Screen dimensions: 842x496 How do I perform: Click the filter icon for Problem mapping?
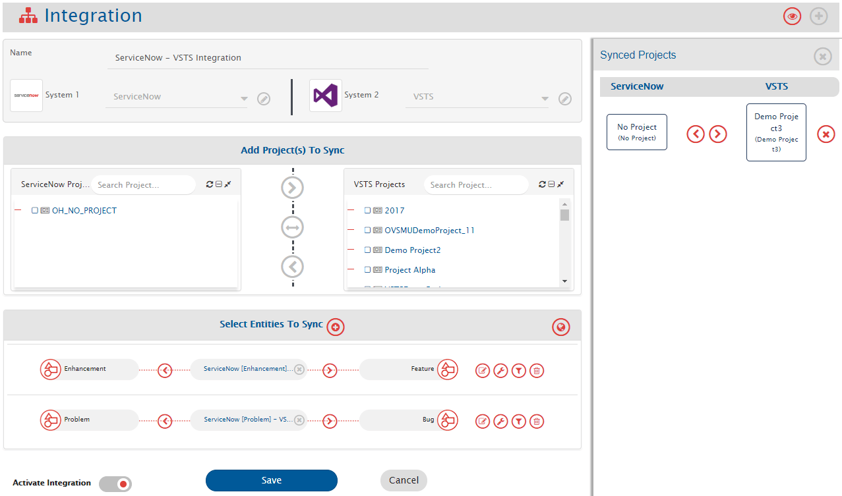pyautogui.click(x=519, y=422)
